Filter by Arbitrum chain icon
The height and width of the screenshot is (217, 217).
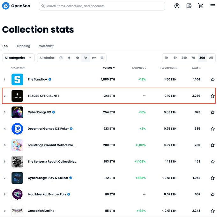(61, 58)
